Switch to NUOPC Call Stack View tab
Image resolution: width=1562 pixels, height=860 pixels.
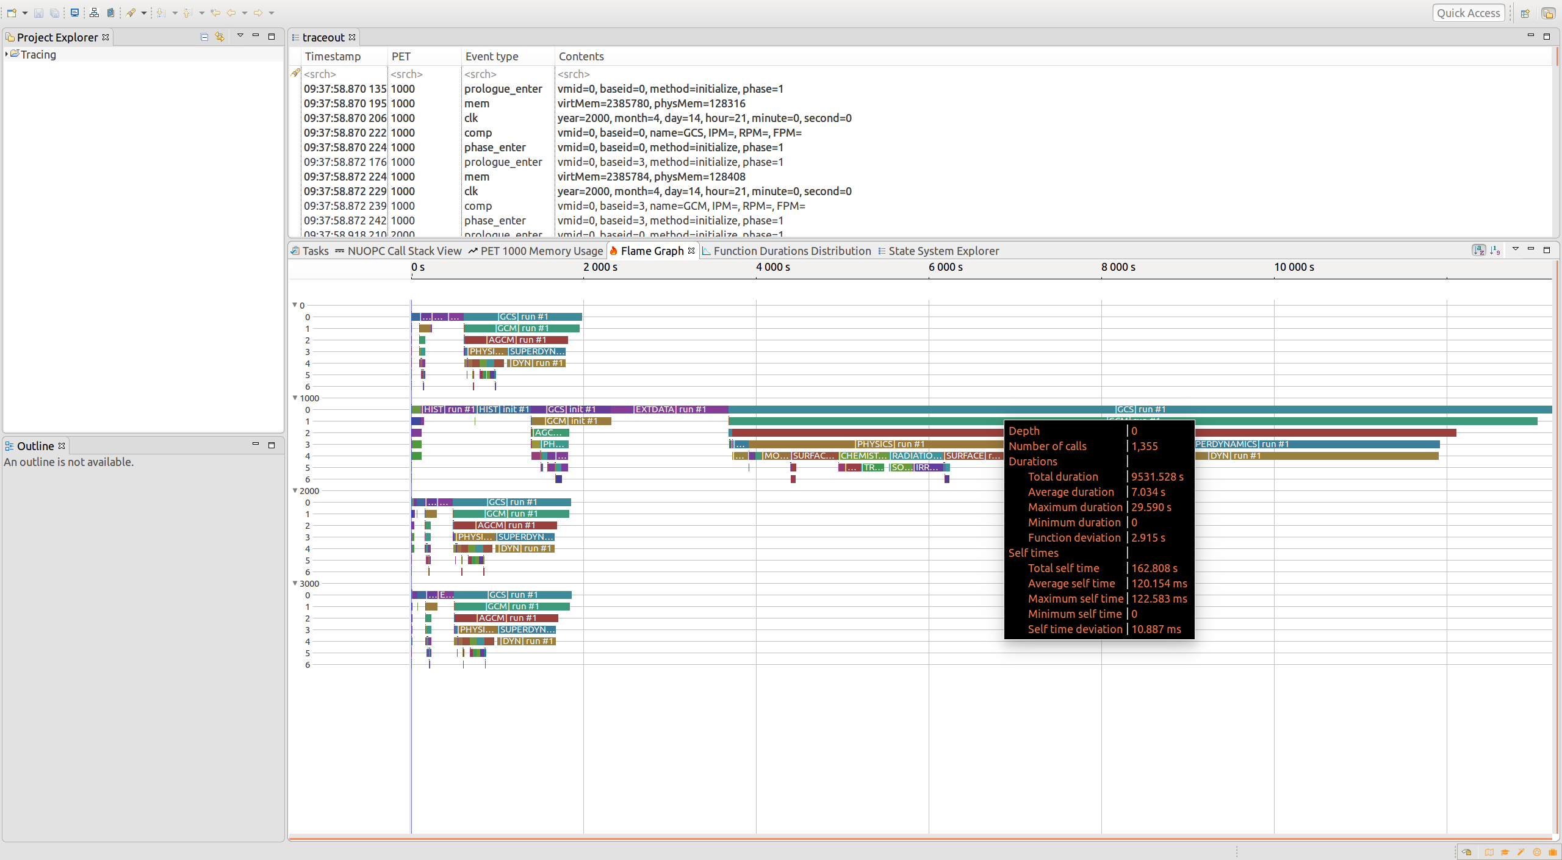[398, 251]
